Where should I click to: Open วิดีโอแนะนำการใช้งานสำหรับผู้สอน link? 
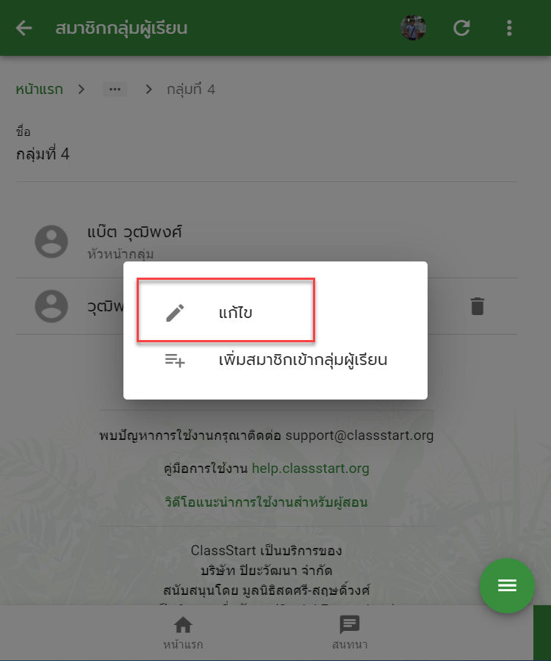267,502
